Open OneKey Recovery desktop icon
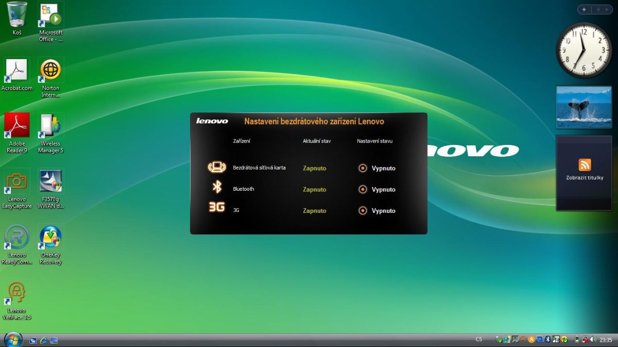 click(x=50, y=238)
